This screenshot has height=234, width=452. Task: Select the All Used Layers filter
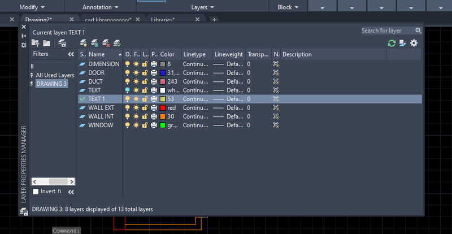coord(55,75)
